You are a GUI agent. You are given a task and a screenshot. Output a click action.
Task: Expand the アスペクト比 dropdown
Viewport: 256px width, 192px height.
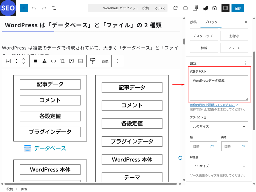[219, 126]
